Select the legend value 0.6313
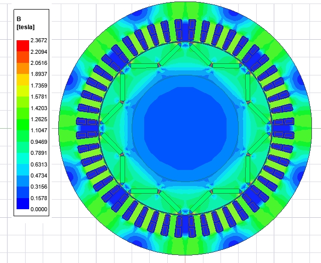Image resolution: width=321 pixels, height=263 pixels. 39,164
